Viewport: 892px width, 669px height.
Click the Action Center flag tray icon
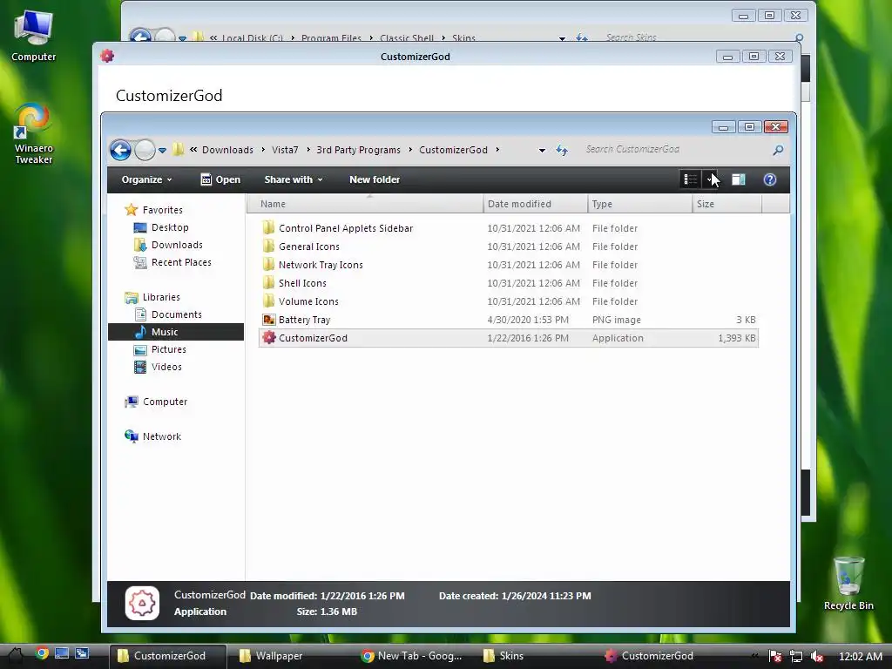[x=775, y=656]
